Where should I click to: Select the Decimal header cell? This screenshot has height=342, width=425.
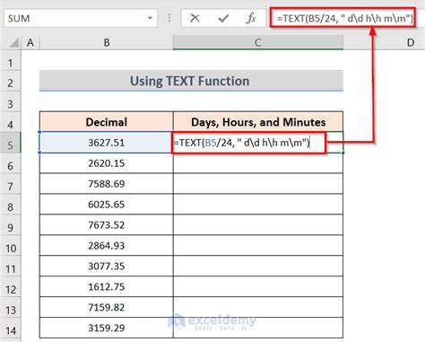tap(107, 122)
